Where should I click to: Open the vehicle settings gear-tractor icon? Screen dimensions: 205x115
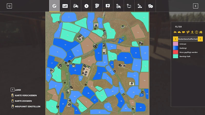click(x=118, y=6)
